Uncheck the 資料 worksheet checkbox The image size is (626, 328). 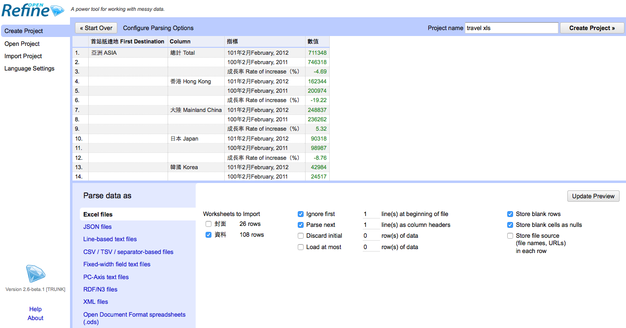(x=209, y=235)
